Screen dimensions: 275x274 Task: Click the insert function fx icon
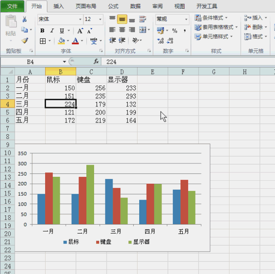click(96, 62)
